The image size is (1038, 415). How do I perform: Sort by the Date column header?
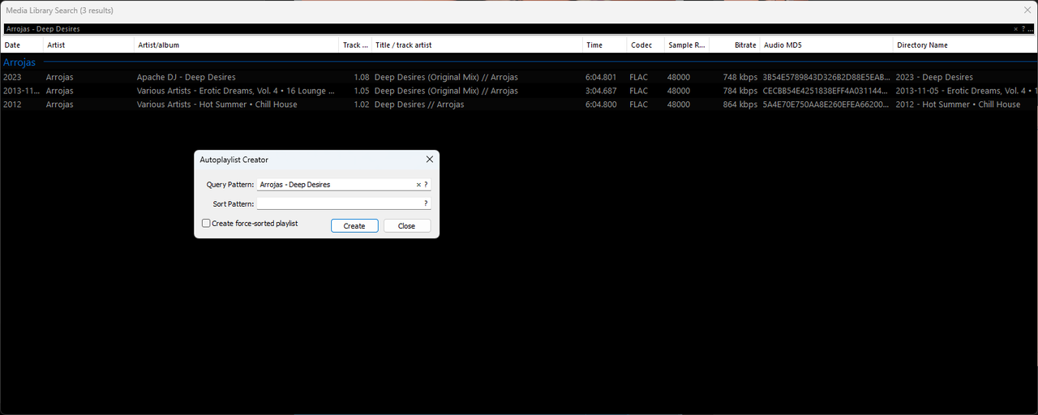coord(22,45)
